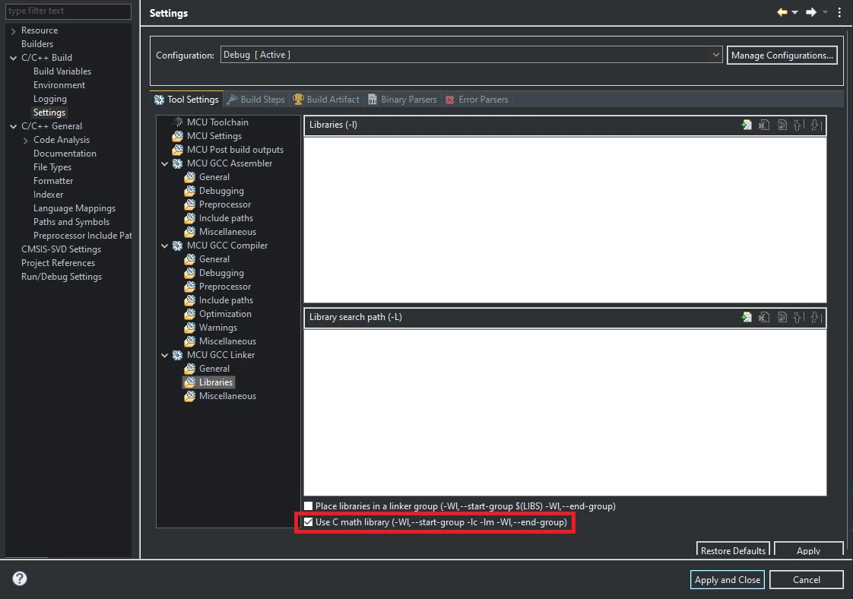Screen dimensions: 853x599
Task: Open Builders page
Action: click(37, 44)
